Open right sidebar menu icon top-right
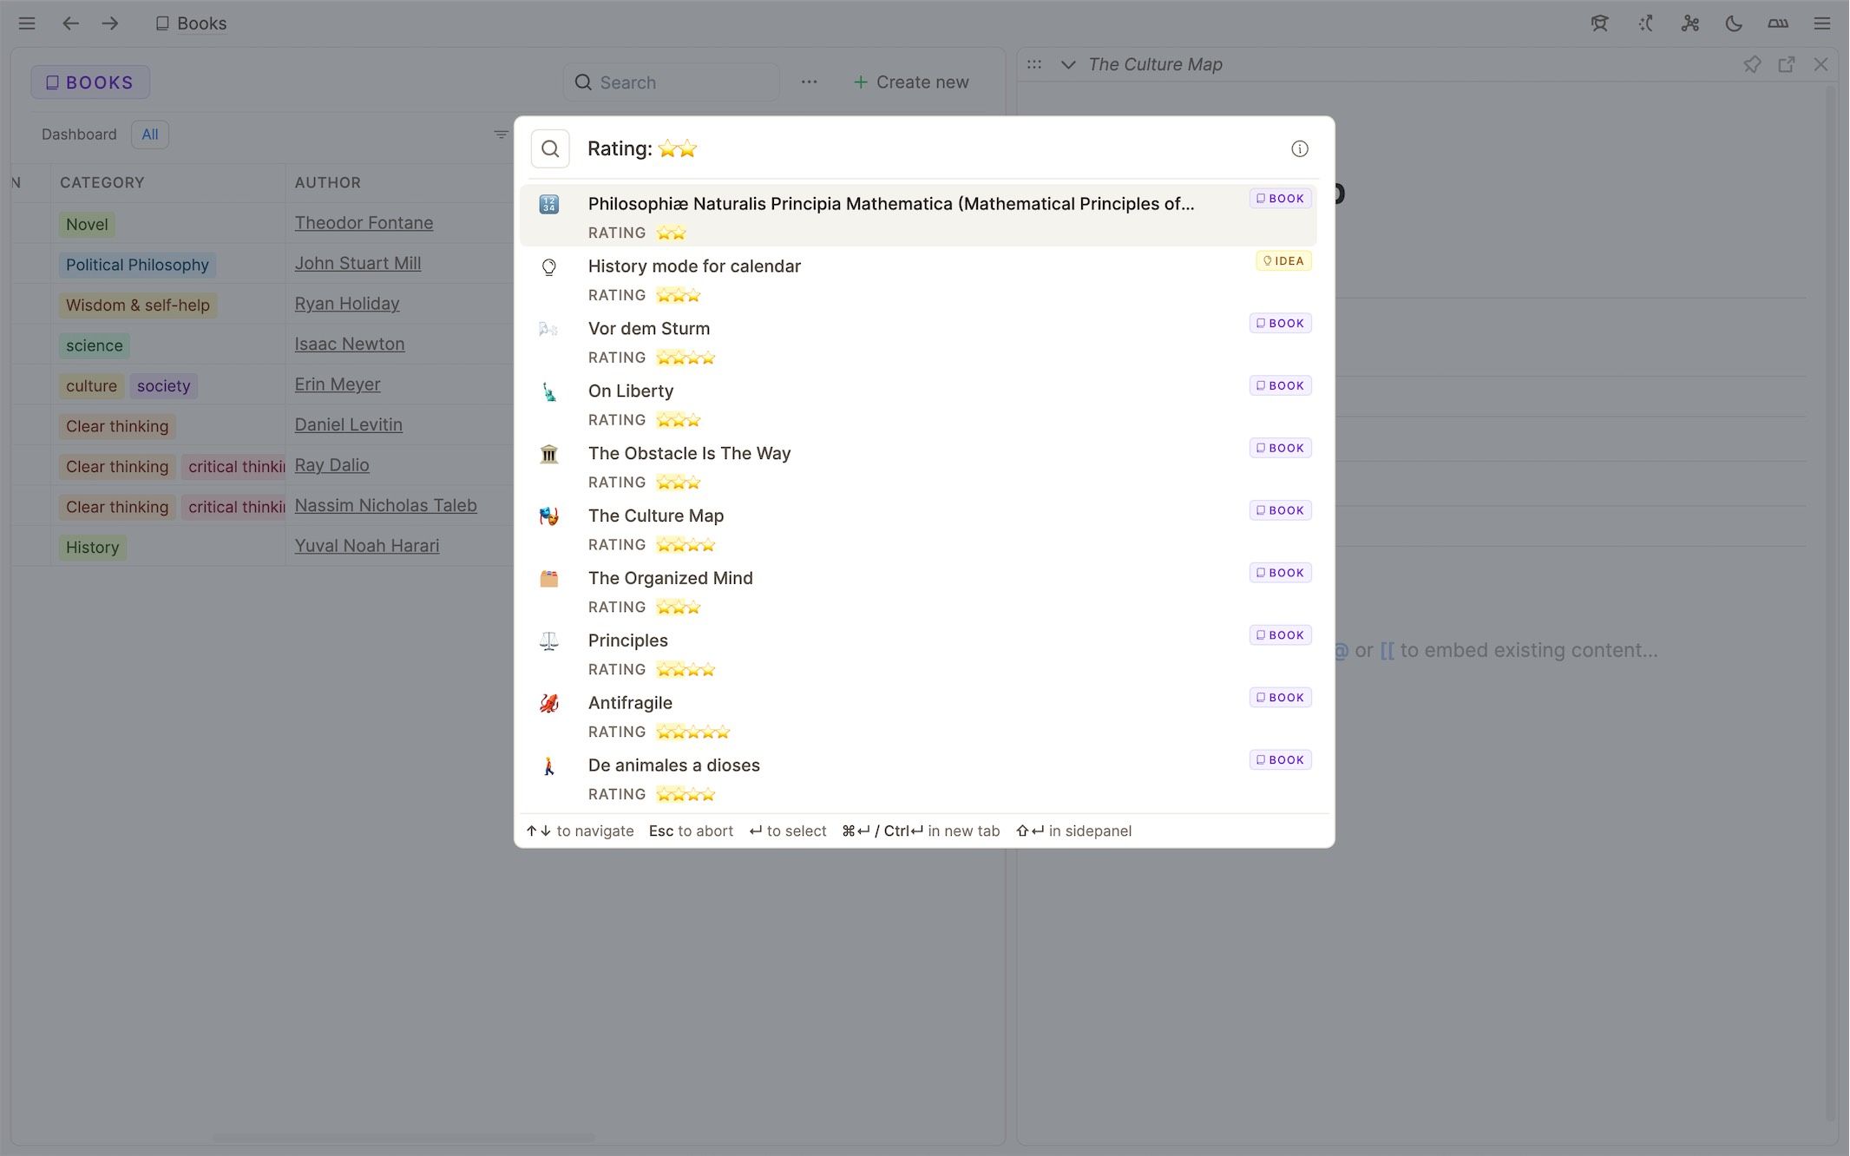This screenshot has height=1156, width=1850. click(x=1822, y=23)
